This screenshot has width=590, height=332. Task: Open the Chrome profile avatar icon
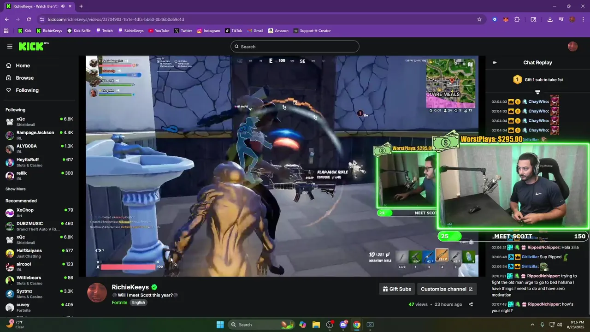coord(572,19)
